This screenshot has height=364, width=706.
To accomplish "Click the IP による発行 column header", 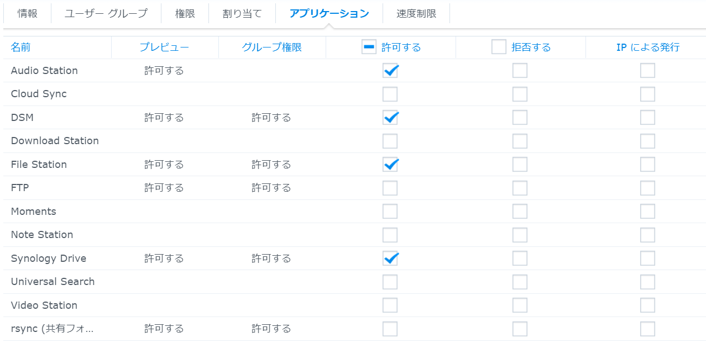I will 647,48.
